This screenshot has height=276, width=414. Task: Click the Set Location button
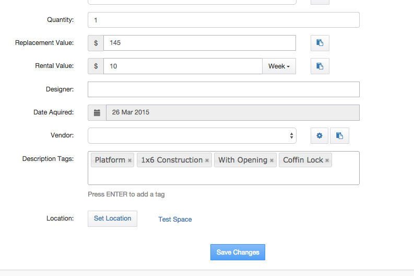tap(112, 218)
